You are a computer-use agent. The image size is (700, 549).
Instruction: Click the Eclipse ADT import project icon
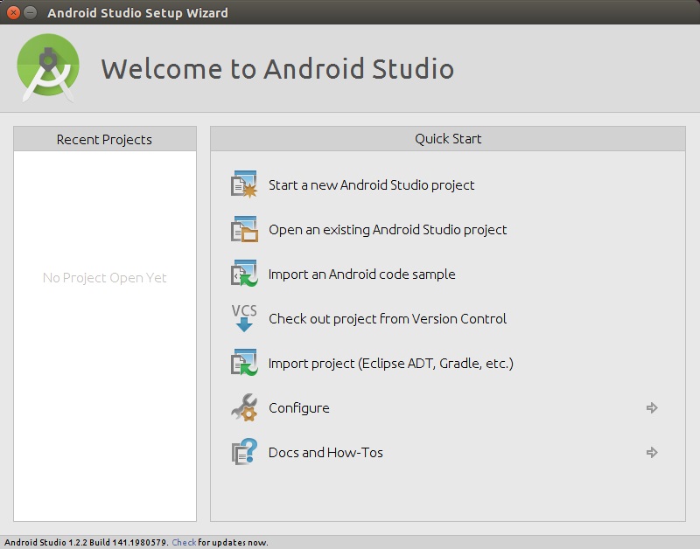pyautogui.click(x=244, y=362)
